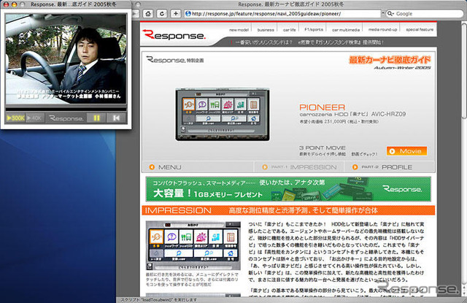467x303 pixels.
Task: Click the status bar script message
Action: click(x=158, y=300)
